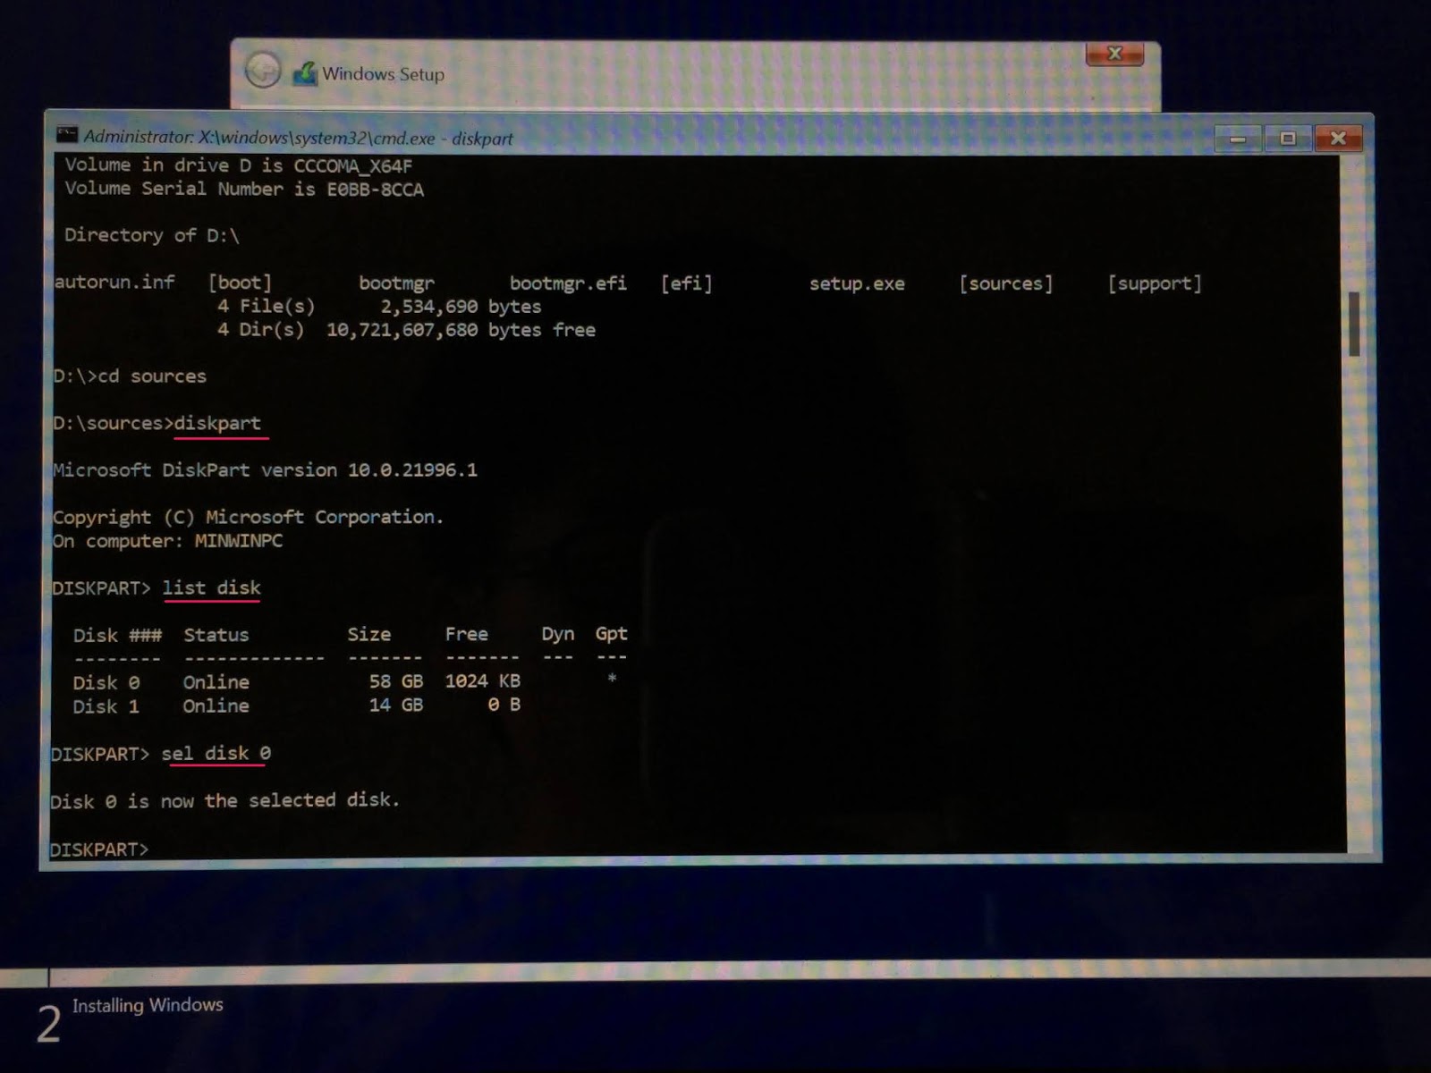Click the 'bootmgr.efi' file name
Image resolution: width=1431 pixels, height=1073 pixels.
click(568, 283)
